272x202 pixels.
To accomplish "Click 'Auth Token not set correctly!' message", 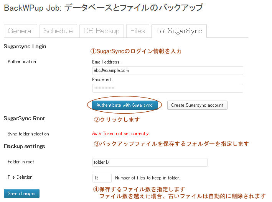I will click(x=121, y=134).
